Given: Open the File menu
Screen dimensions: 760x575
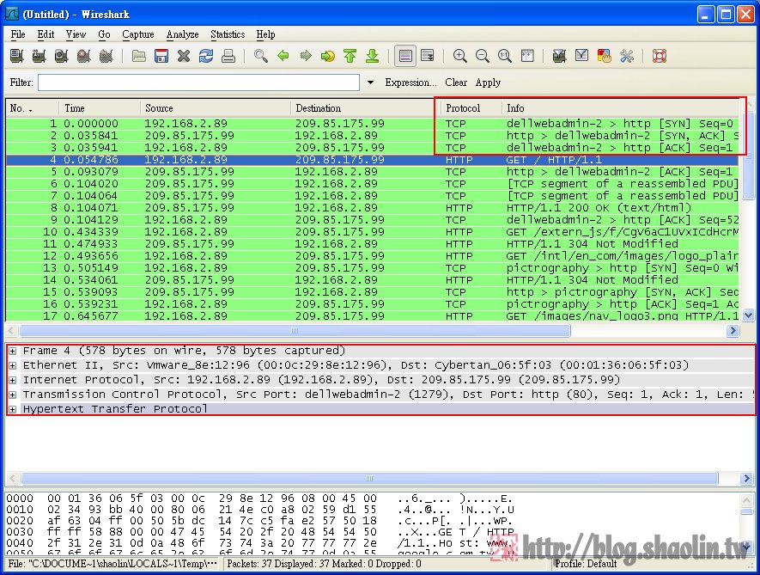Looking at the screenshot, I should pyautogui.click(x=18, y=34).
